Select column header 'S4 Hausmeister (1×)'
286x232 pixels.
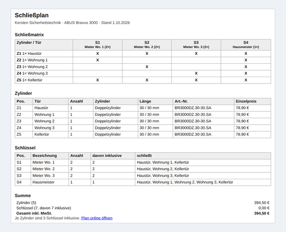pyautogui.click(x=245, y=45)
